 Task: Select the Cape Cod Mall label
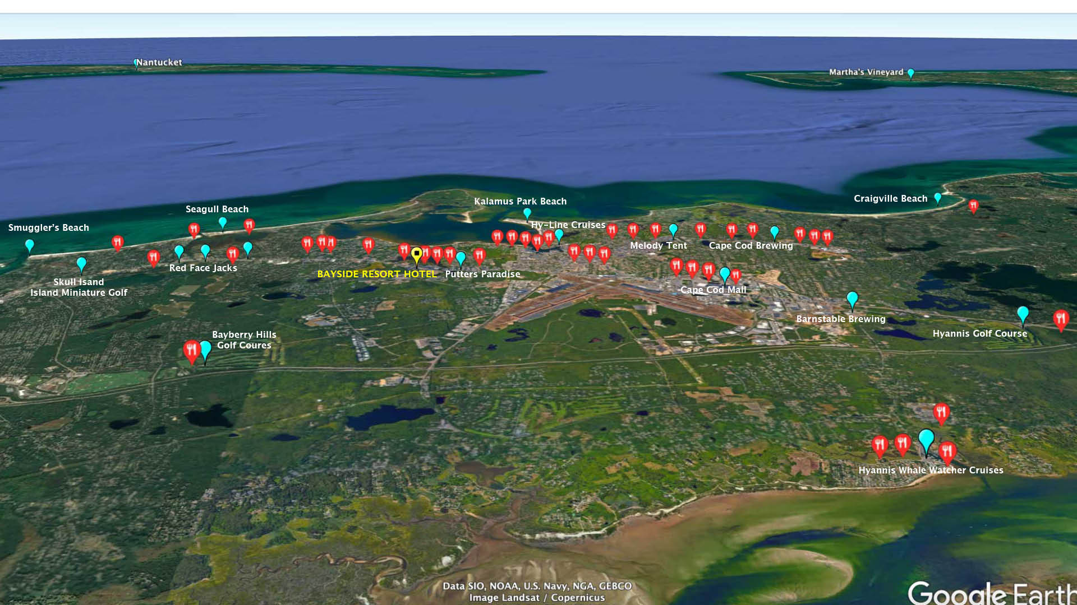713,290
